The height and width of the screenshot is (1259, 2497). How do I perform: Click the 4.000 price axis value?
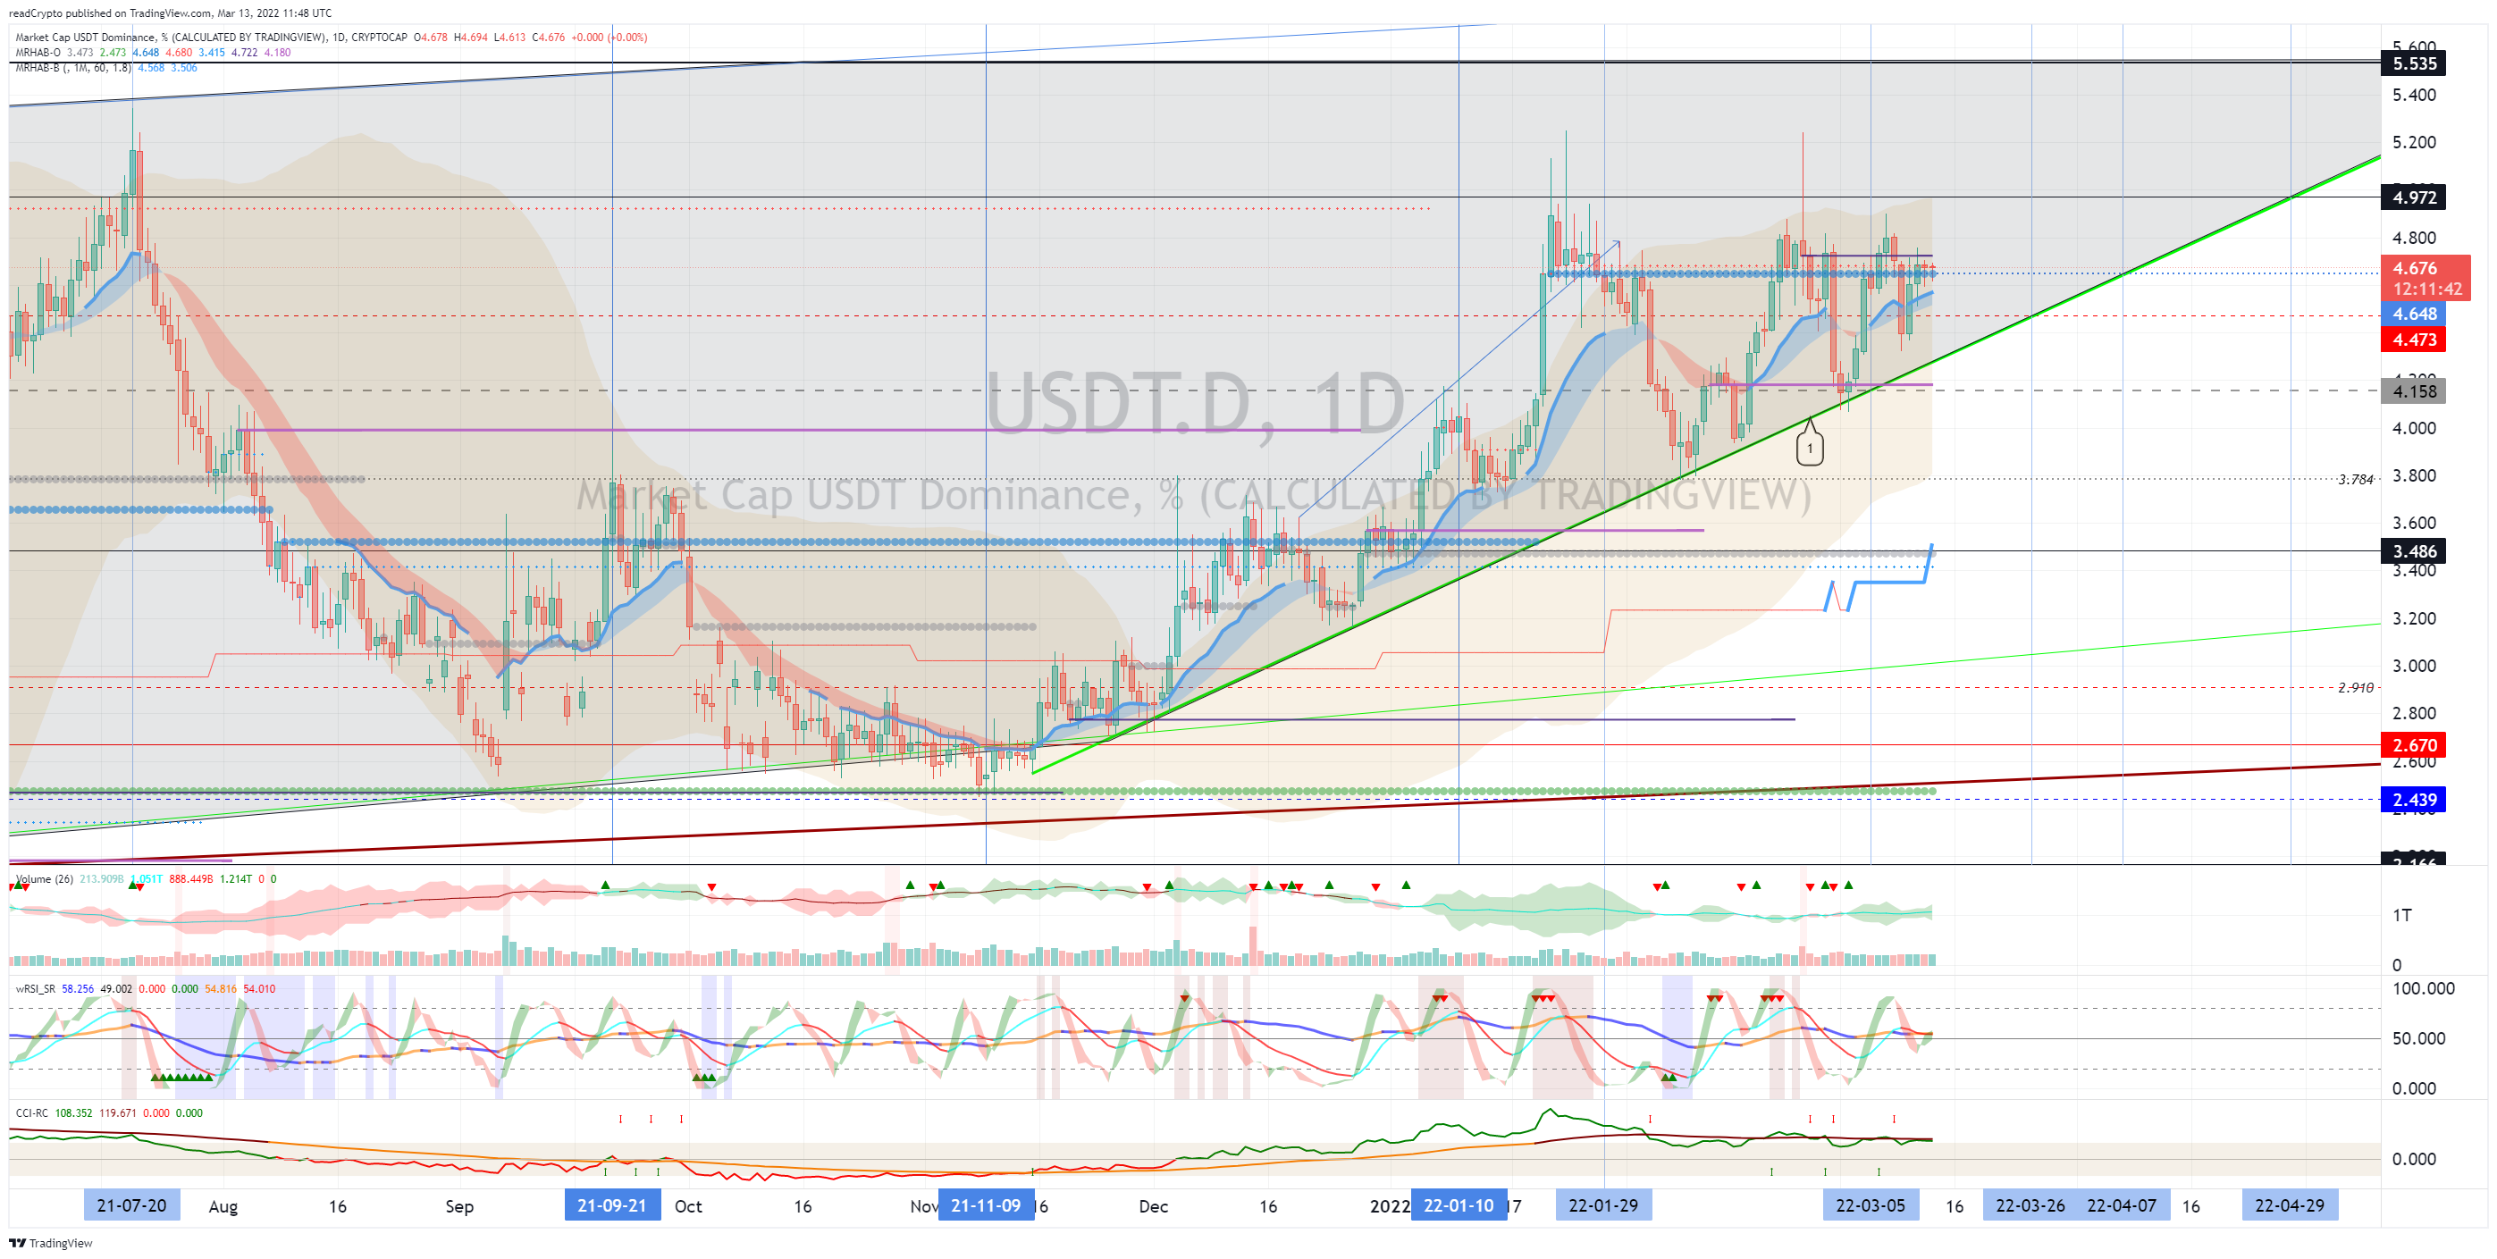2414,428
